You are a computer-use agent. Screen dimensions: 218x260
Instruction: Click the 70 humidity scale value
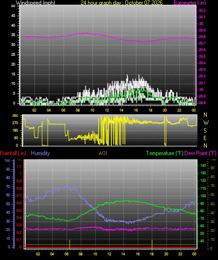point(8,187)
